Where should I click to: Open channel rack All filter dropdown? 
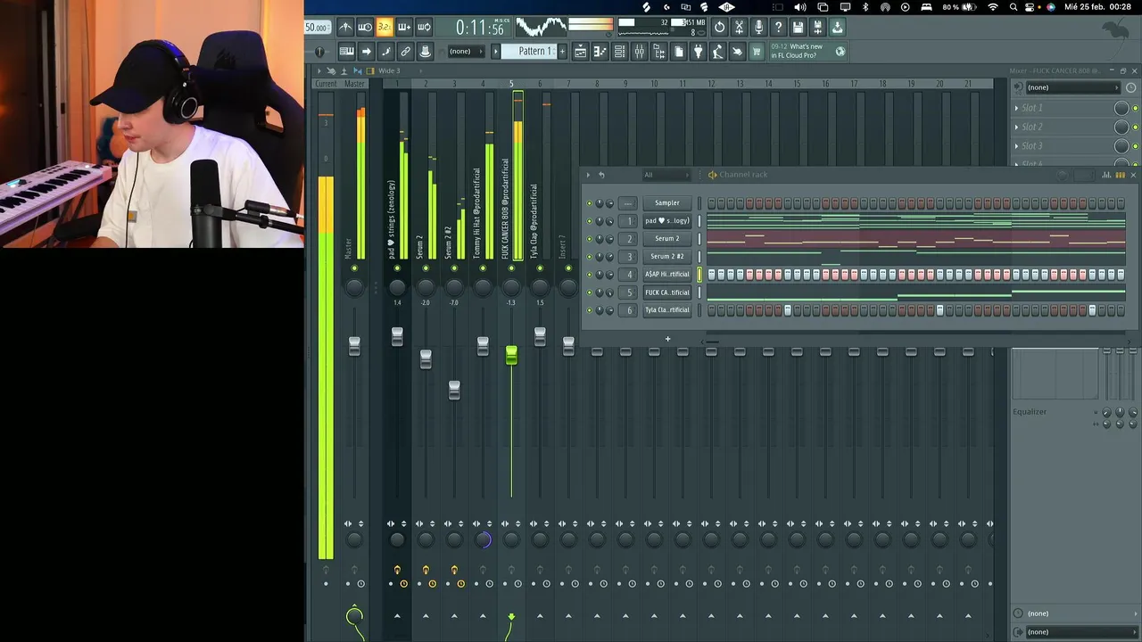point(666,175)
